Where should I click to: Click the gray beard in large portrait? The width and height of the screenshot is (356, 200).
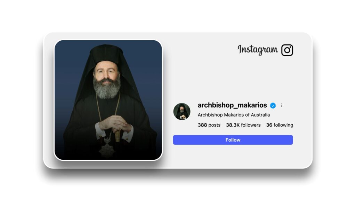click(x=106, y=89)
